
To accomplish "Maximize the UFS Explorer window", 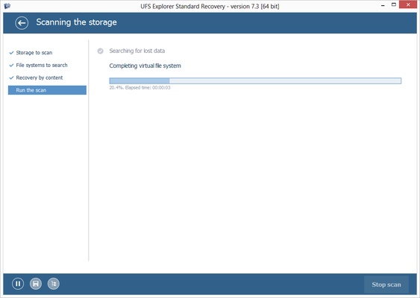I will (393, 4).
